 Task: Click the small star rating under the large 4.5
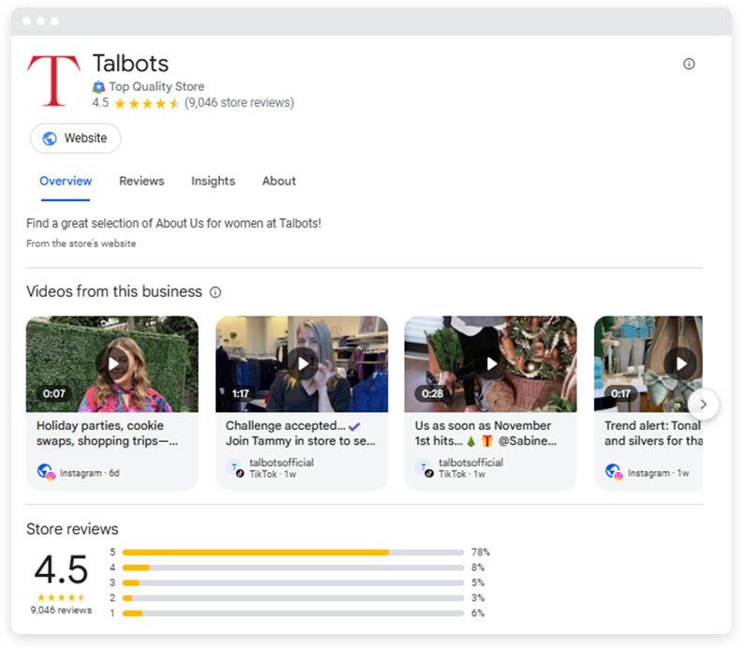coord(61,597)
